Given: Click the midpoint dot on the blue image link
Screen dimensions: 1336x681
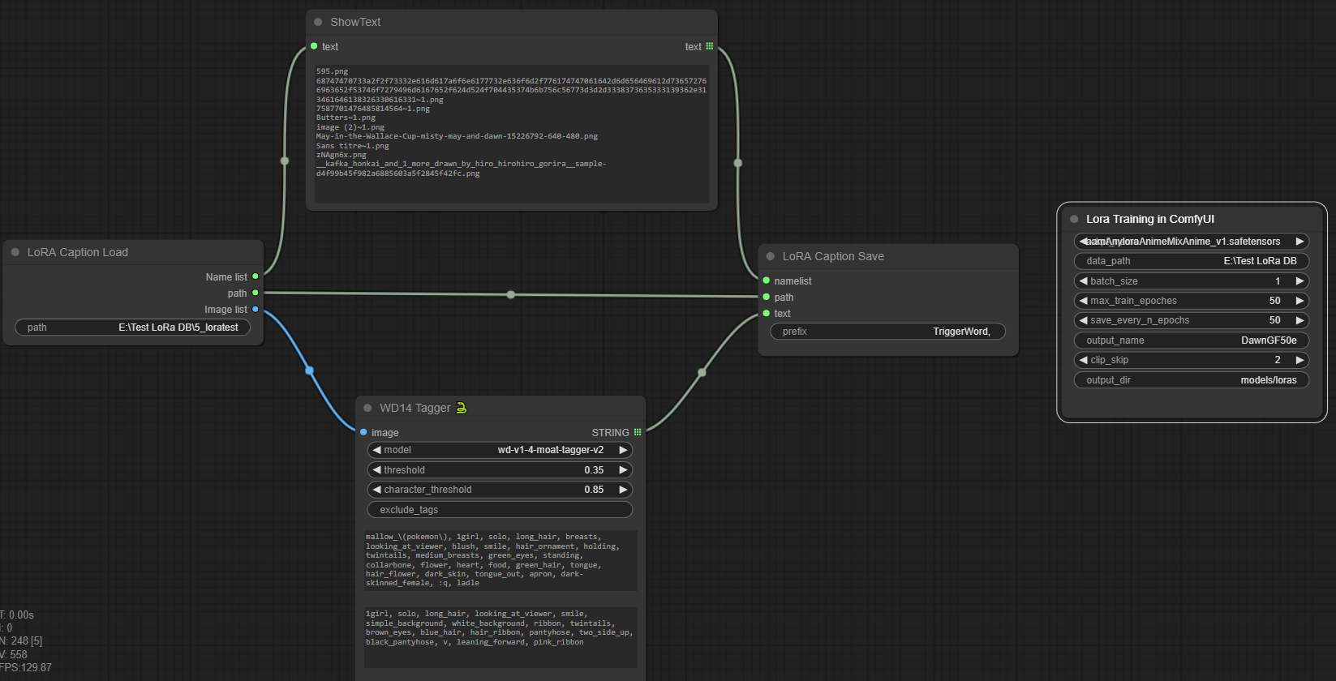Looking at the screenshot, I should [x=309, y=370].
